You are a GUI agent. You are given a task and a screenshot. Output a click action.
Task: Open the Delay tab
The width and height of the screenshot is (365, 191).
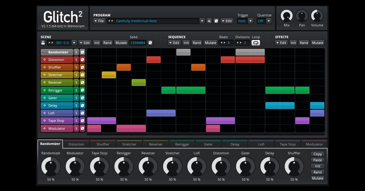pyautogui.click(x=235, y=144)
